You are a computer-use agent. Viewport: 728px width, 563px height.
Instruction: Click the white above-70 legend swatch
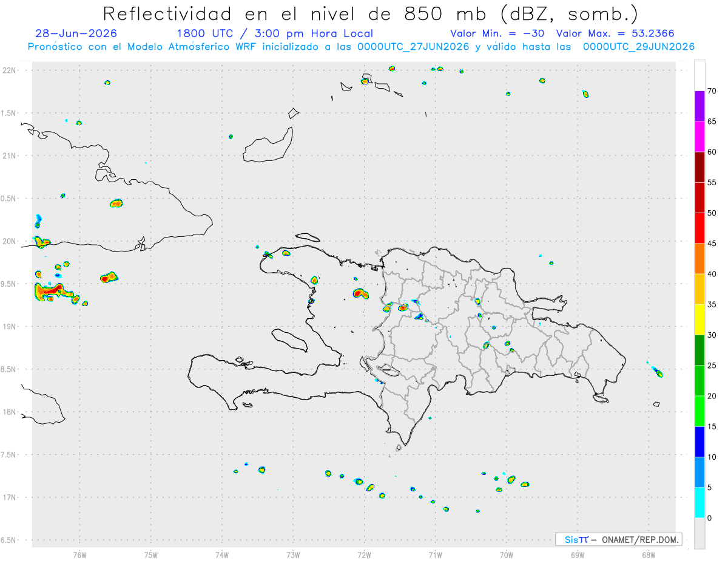click(x=699, y=76)
